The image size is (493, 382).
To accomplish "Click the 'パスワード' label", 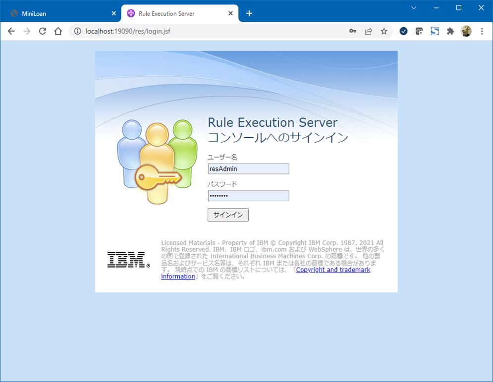I will pyautogui.click(x=222, y=184).
